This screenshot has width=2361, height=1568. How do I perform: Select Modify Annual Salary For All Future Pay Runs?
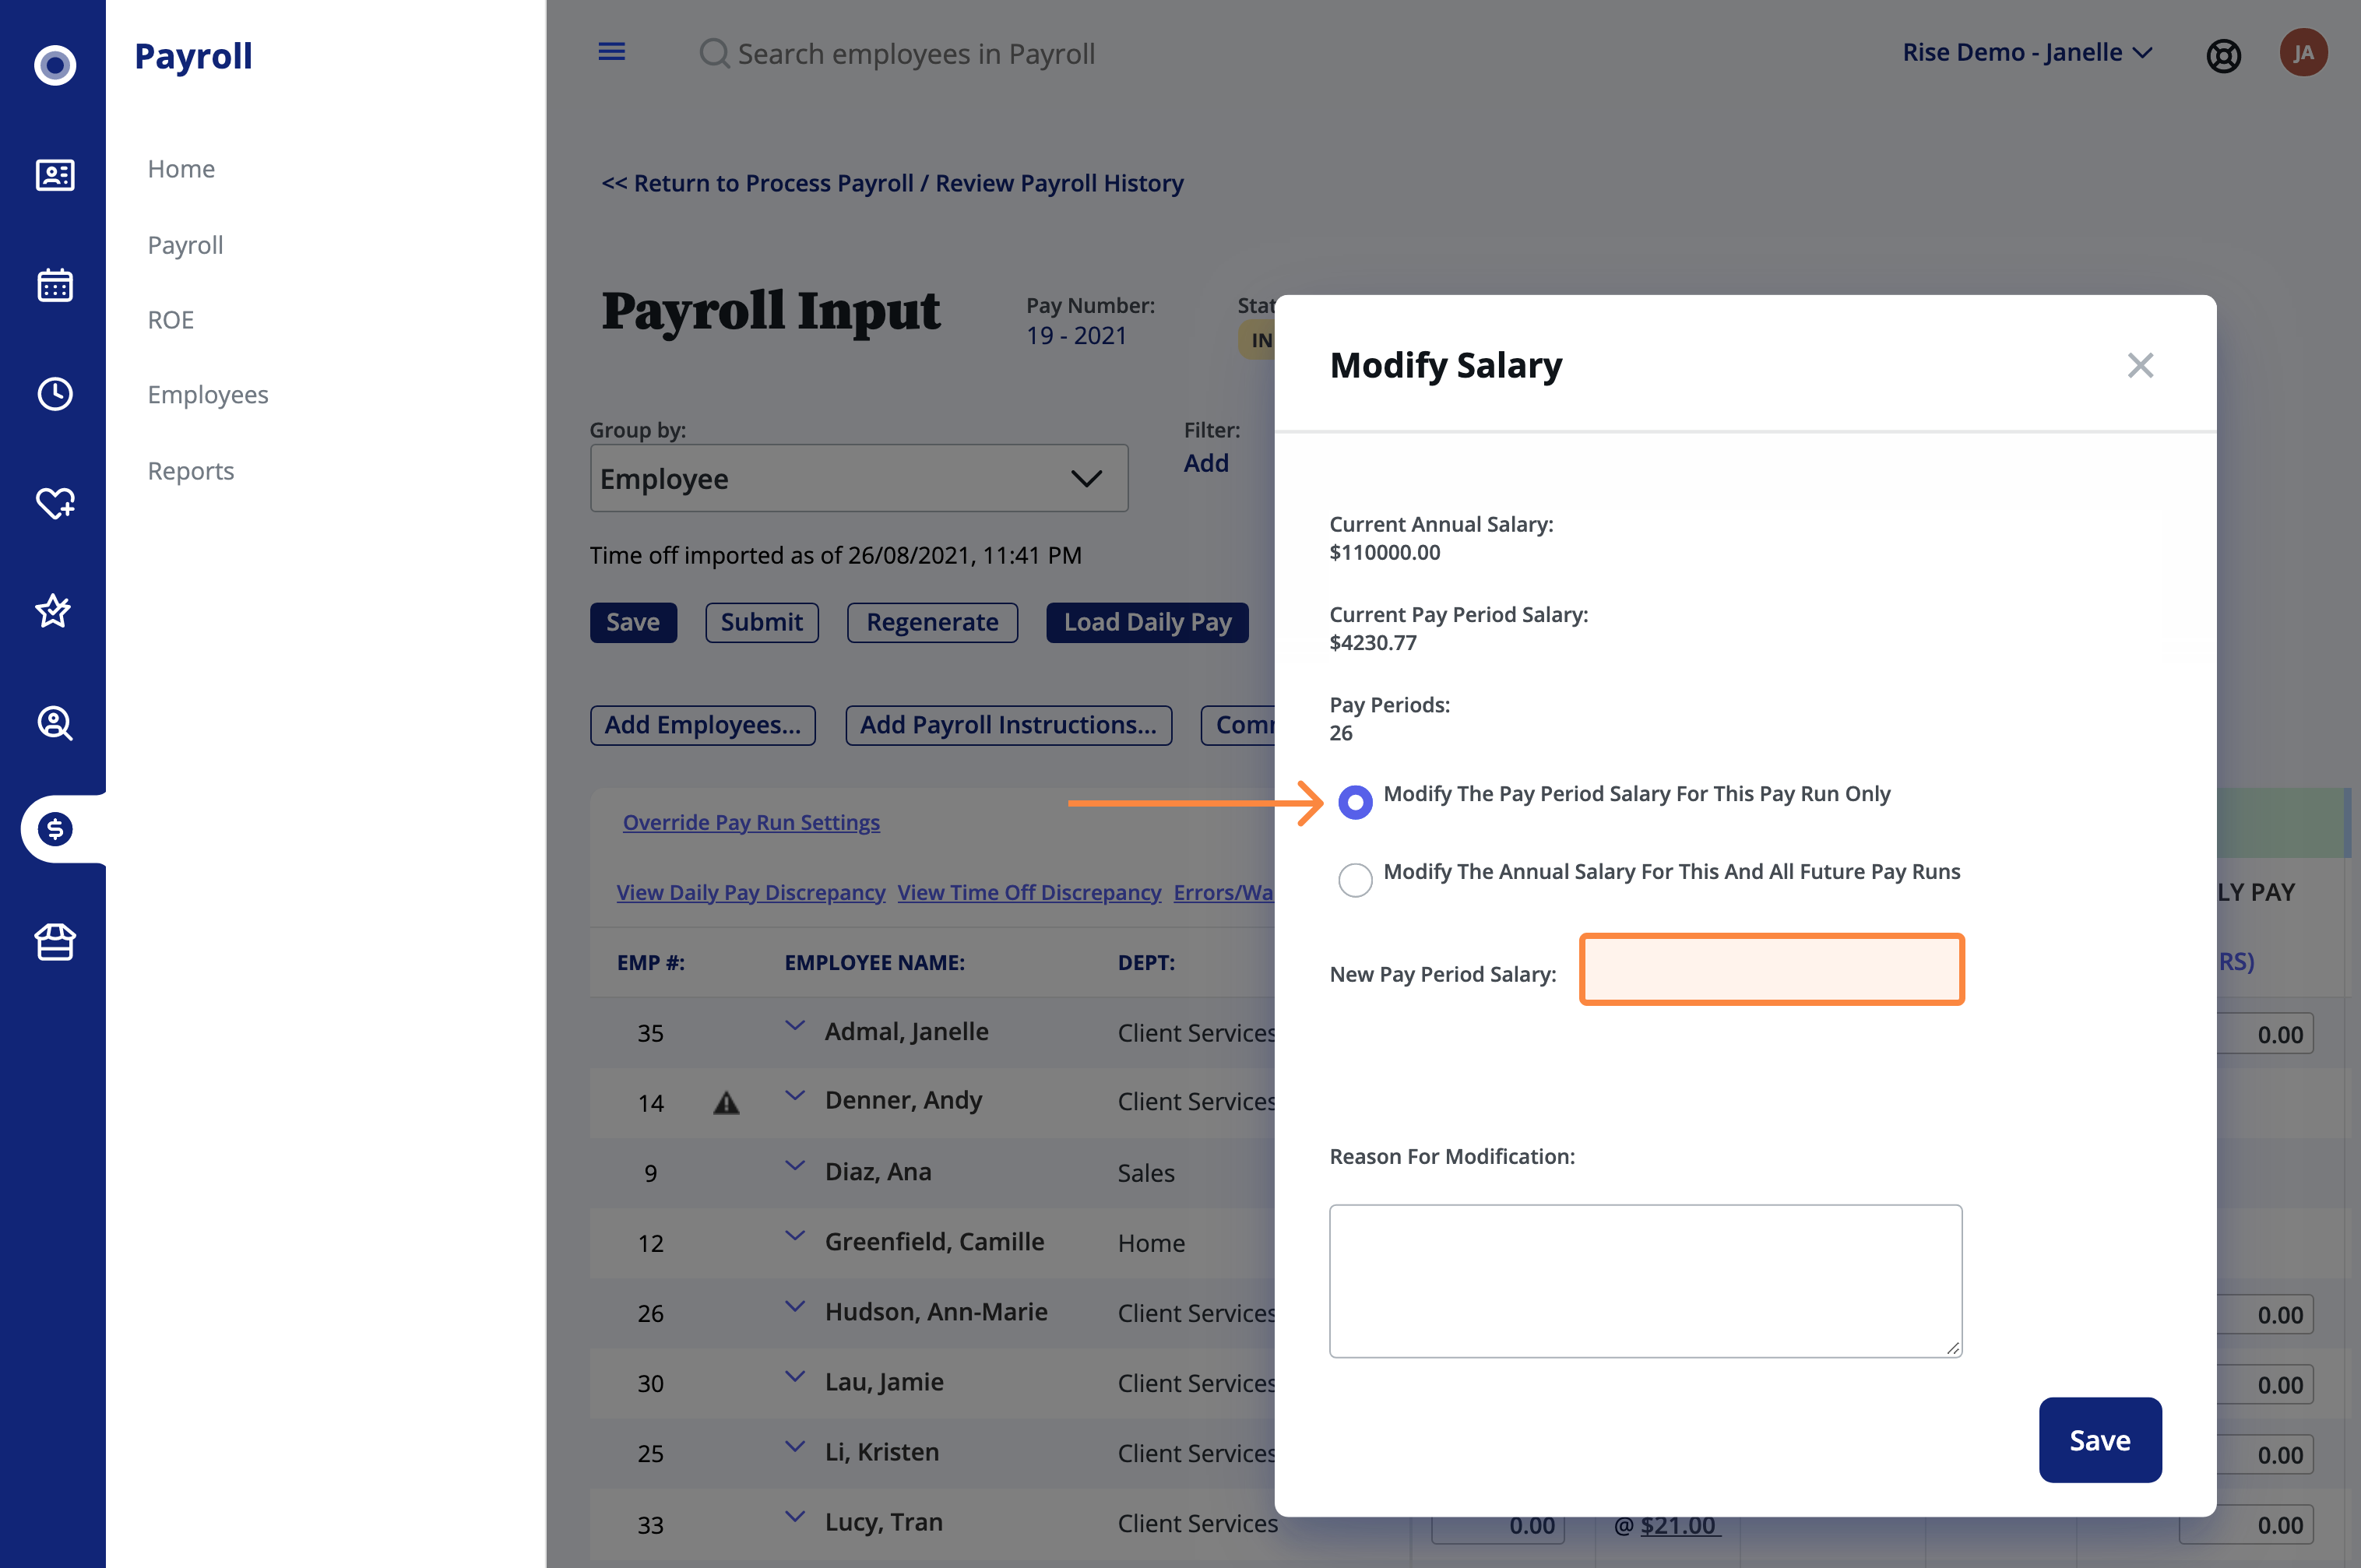coord(1355,880)
